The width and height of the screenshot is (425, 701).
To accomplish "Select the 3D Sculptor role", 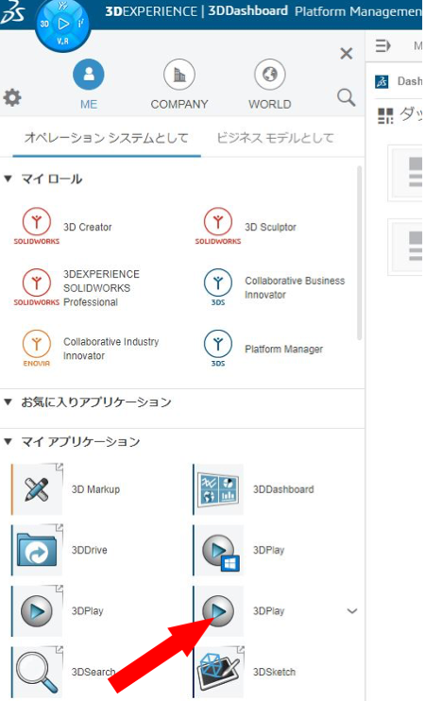I will click(x=246, y=227).
